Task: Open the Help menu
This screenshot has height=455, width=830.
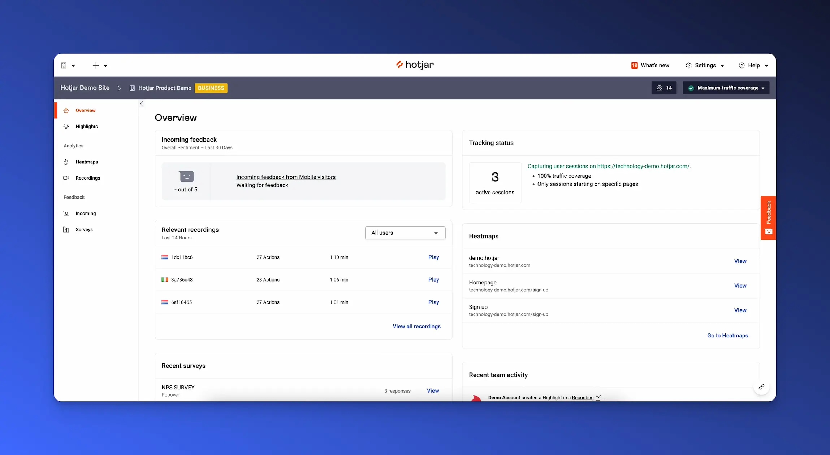Action: point(753,65)
